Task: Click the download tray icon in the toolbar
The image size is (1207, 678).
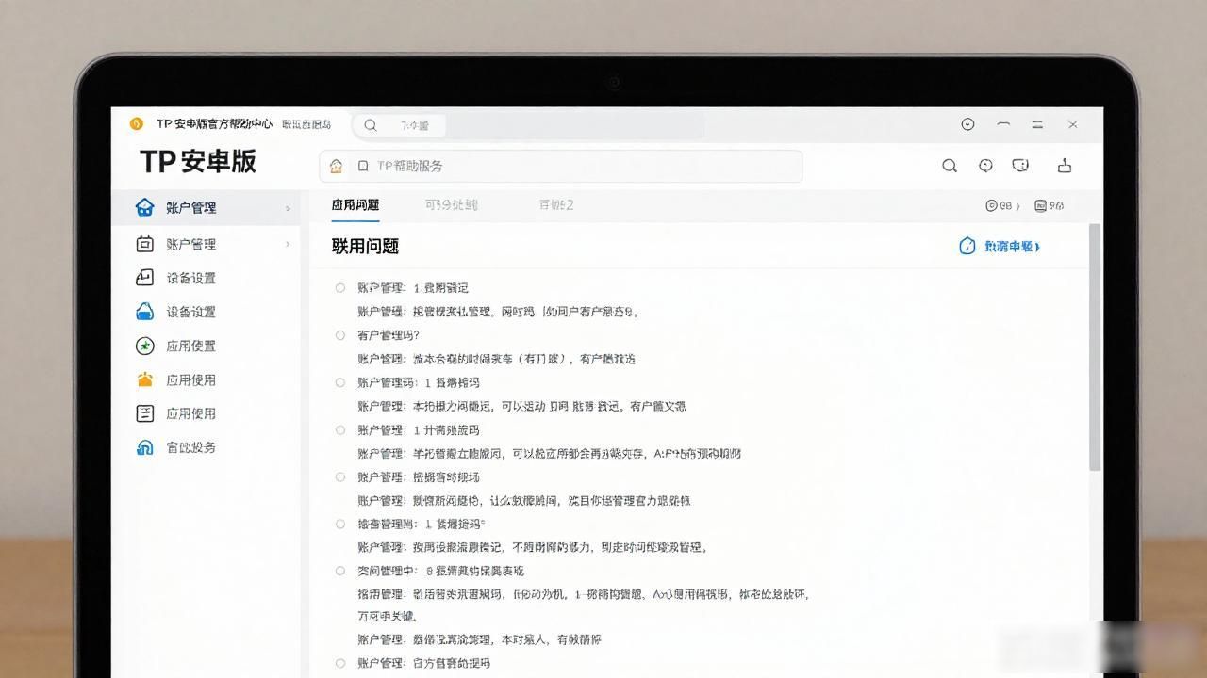Action: pyautogui.click(x=1065, y=166)
